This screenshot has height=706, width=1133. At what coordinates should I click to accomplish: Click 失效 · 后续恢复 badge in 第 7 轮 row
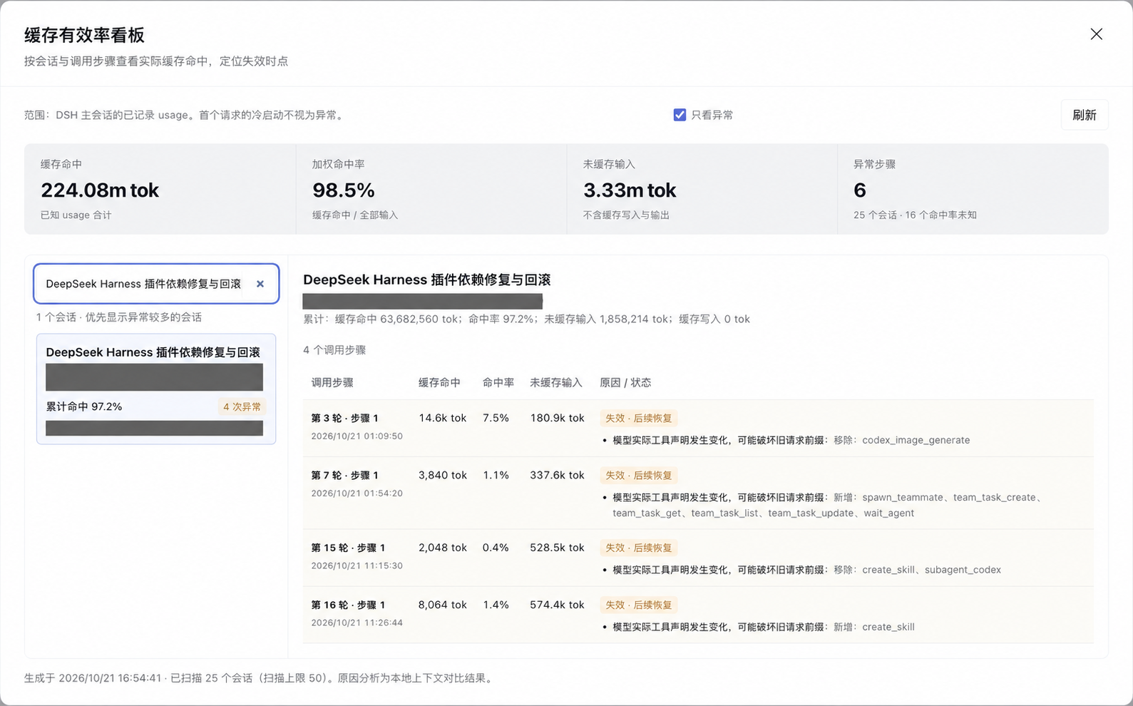(x=639, y=475)
